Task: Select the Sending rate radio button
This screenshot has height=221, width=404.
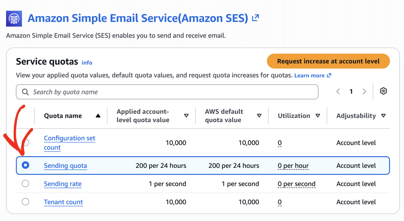Action: [26, 183]
